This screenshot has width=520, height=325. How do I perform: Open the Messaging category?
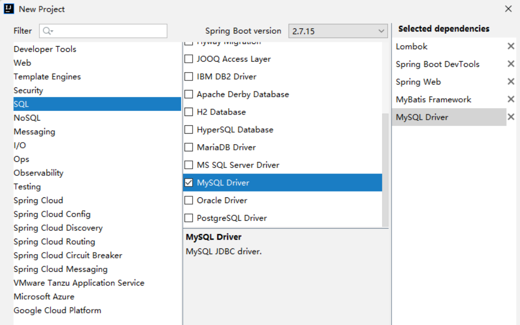(x=97, y=132)
